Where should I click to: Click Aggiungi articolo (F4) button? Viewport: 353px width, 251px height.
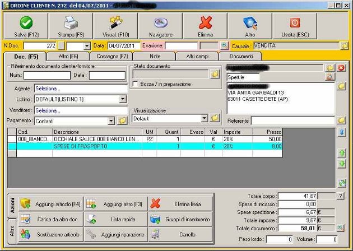pos(51,204)
